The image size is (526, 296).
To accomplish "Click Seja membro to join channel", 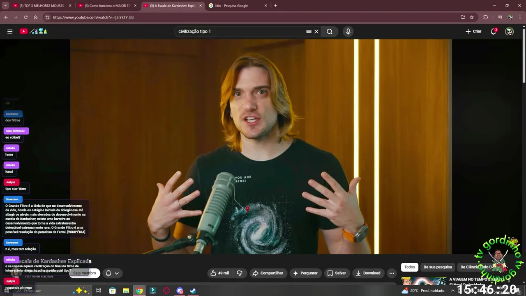I will click(85, 273).
